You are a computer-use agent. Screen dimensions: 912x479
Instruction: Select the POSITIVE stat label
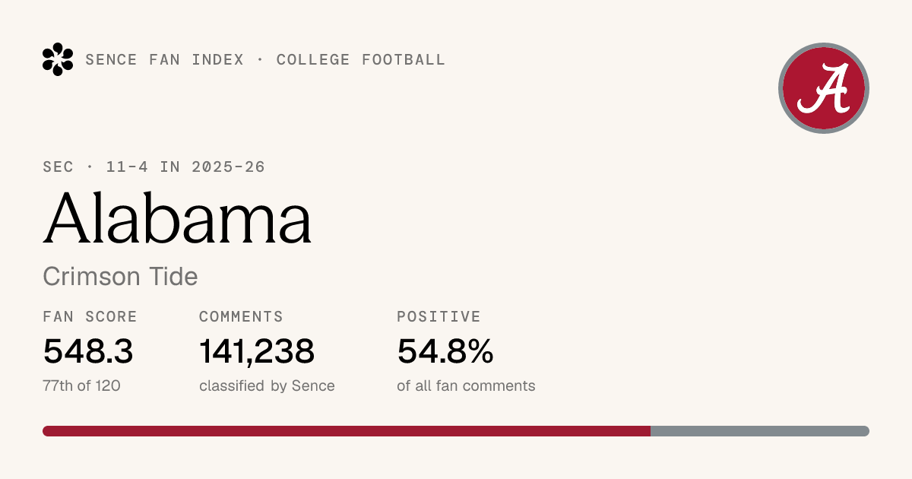pyautogui.click(x=439, y=317)
